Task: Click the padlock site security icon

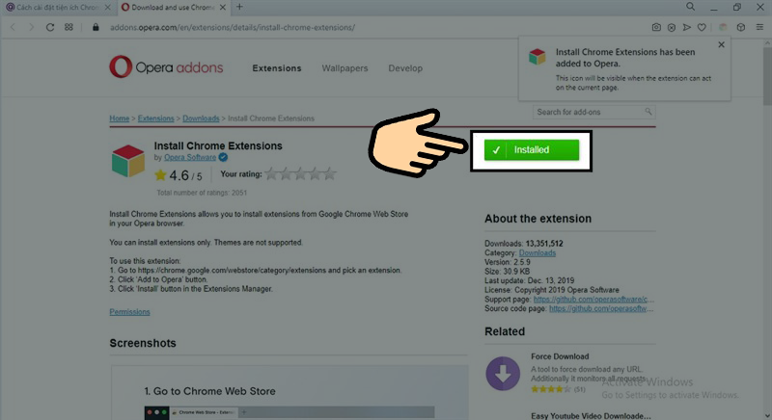Action: pyautogui.click(x=96, y=28)
